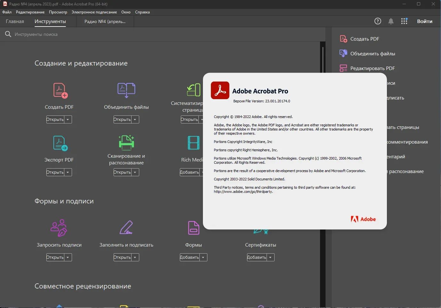Click Открыть under Запросить подписи

(x=55, y=257)
